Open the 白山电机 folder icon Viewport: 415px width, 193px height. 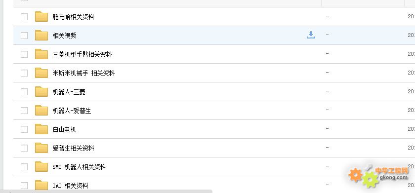pyautogui.click(x=41, y=129)
